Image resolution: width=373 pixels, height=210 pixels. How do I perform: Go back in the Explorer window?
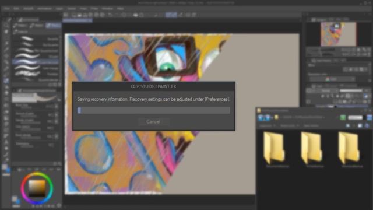click(x=261, y=117)
